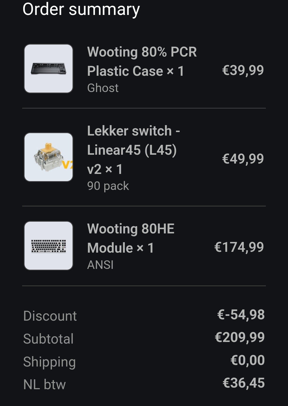Image resolution: width=288 pixels, height=406 pixels.
Task: Open the Wooting 80HE Module title
Action: pos(131,238)
